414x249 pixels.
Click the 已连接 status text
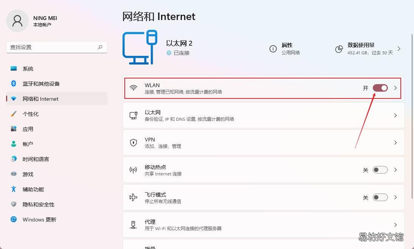pos(181,53)
